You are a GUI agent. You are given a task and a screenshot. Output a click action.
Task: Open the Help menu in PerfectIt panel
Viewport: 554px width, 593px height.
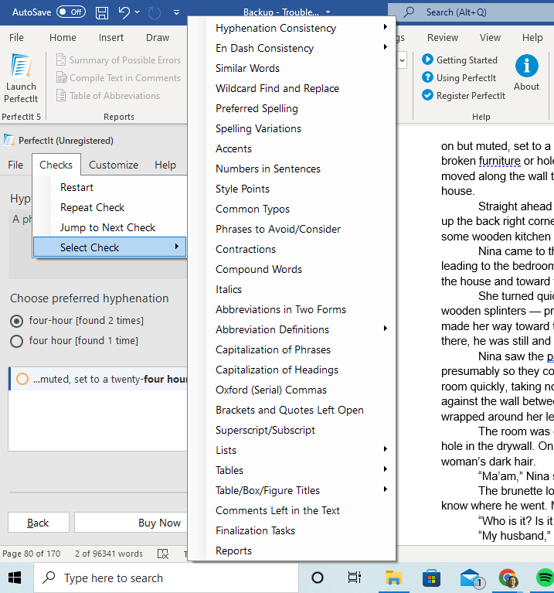(x=165, y=165)
